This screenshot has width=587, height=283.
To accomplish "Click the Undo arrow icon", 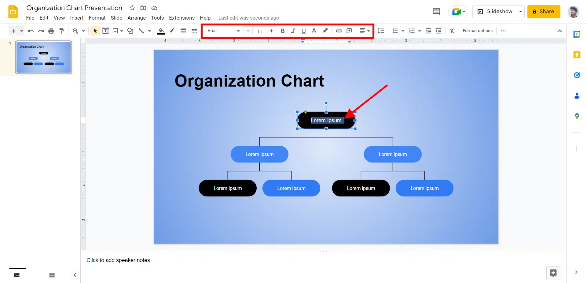I will point(31,31).
